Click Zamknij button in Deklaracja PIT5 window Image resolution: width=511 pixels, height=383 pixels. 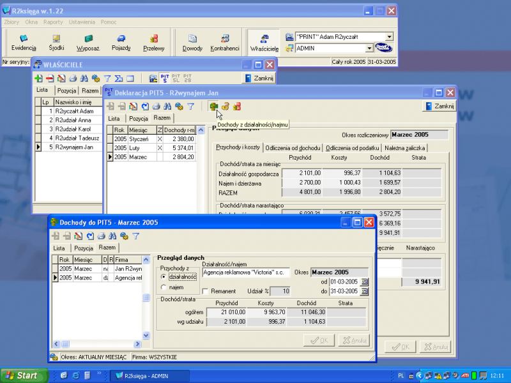(439, 106)
